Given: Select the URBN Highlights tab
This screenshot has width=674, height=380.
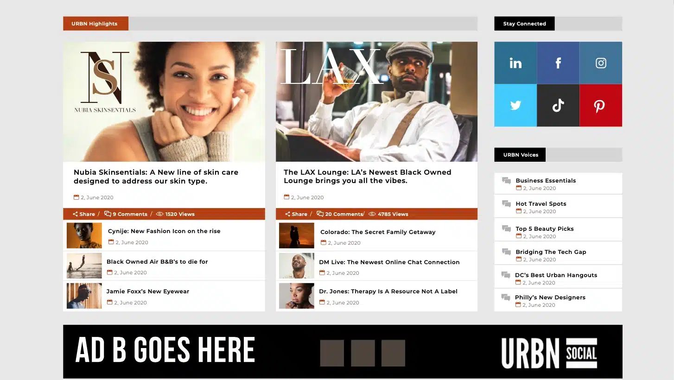Looking at the screenshot, I should coord(95,24).
